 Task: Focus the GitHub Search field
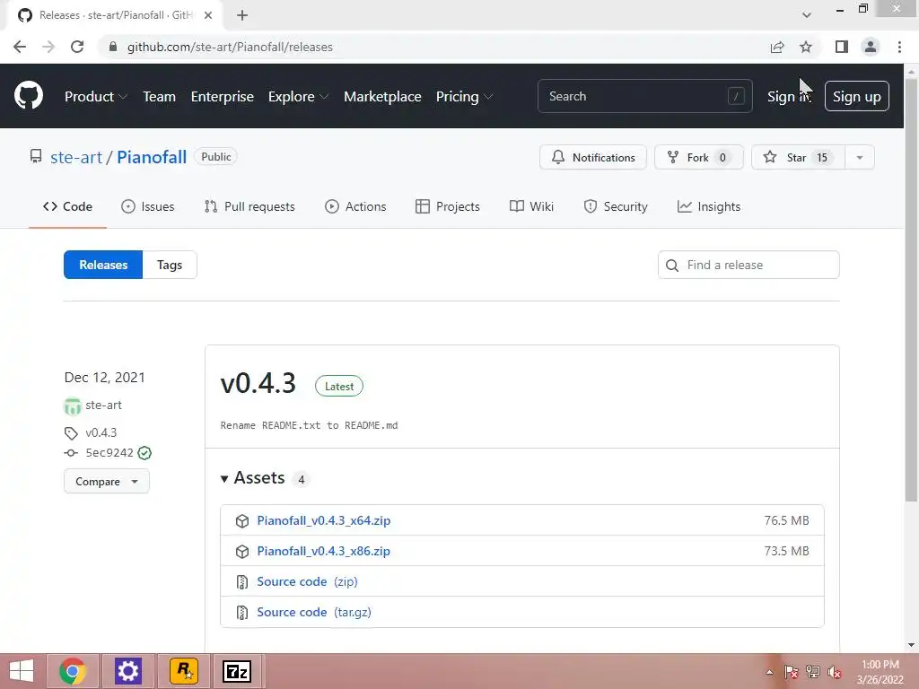click(x=644, y=96)
